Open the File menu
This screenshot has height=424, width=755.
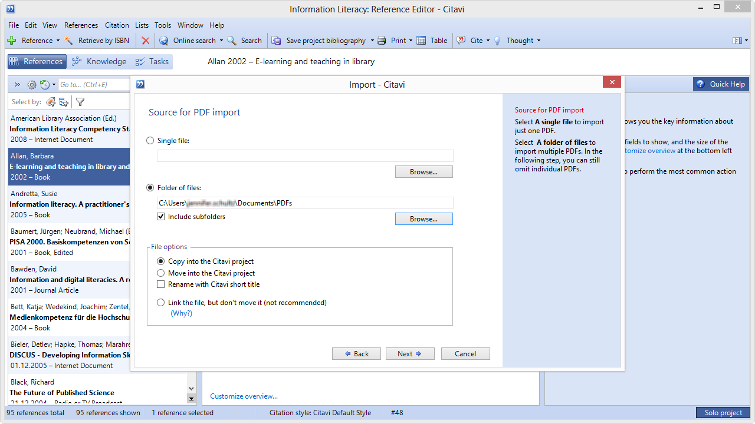pos(14,25)
